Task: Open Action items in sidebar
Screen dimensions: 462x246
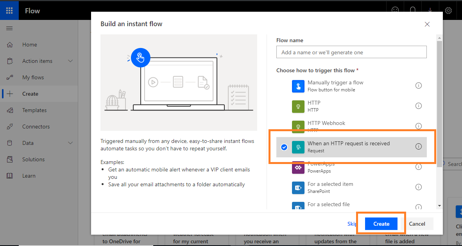Action: tap(37, 61)
